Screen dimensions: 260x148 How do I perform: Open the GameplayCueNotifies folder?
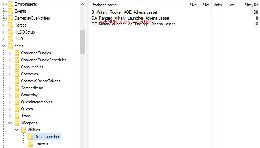tap(32, 18)
